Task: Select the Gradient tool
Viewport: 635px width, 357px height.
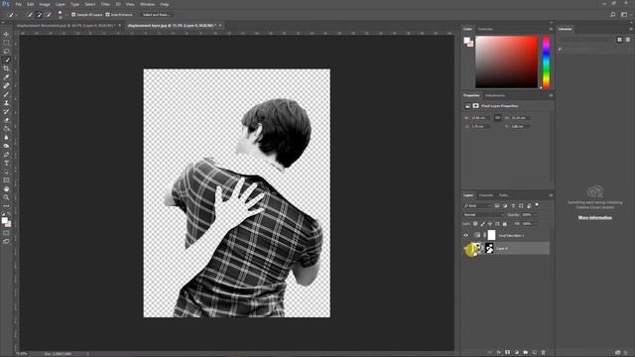Action: pos(6,129)
